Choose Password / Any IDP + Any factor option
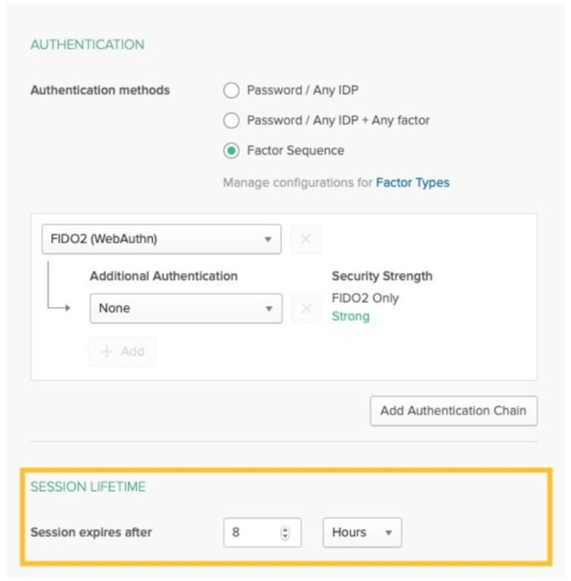Screen dimensions: 571x581 232,121
